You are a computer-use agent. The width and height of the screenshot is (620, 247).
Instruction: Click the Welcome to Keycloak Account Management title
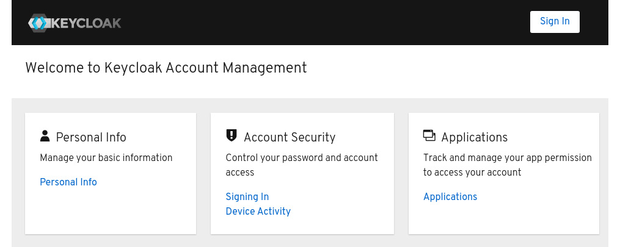click(x=166, y=68)
